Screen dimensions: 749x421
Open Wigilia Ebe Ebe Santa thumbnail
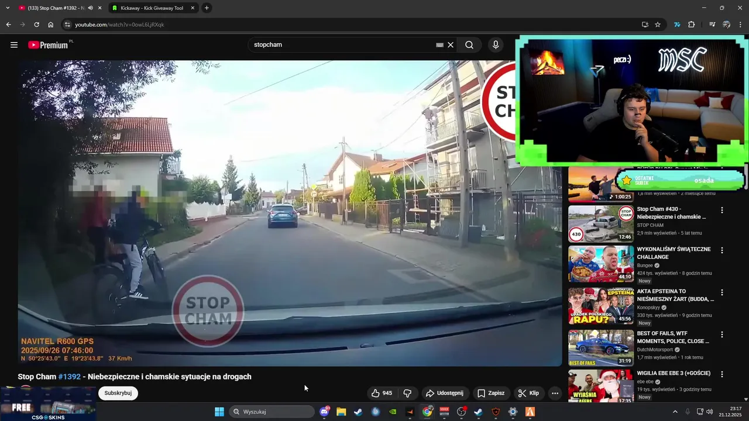(x=601, y=387)
